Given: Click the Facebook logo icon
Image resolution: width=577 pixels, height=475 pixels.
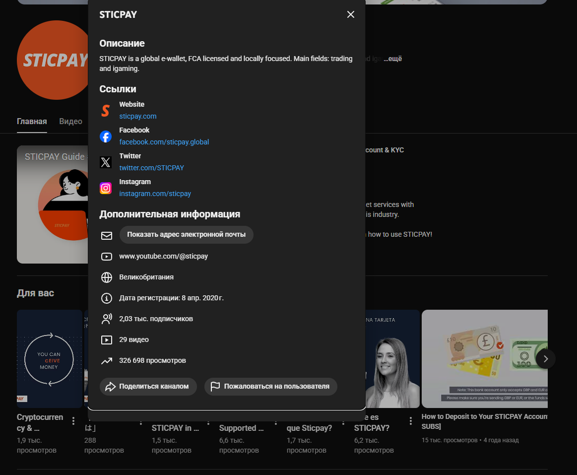Looking at the screenshot, I should click(x=106, y=136).
